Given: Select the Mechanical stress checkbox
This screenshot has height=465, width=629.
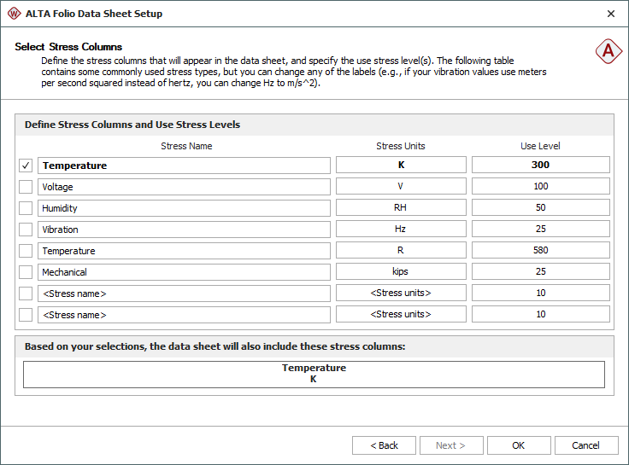Looking at the screenshot, I should tap(26, 272).
